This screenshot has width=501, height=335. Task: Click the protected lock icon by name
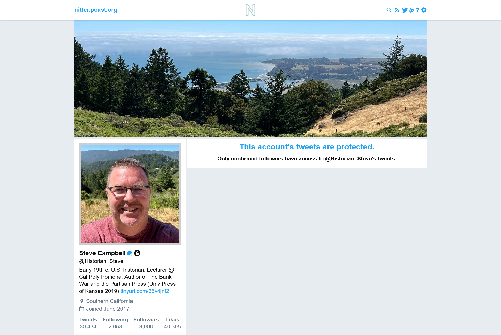[137, 253]
